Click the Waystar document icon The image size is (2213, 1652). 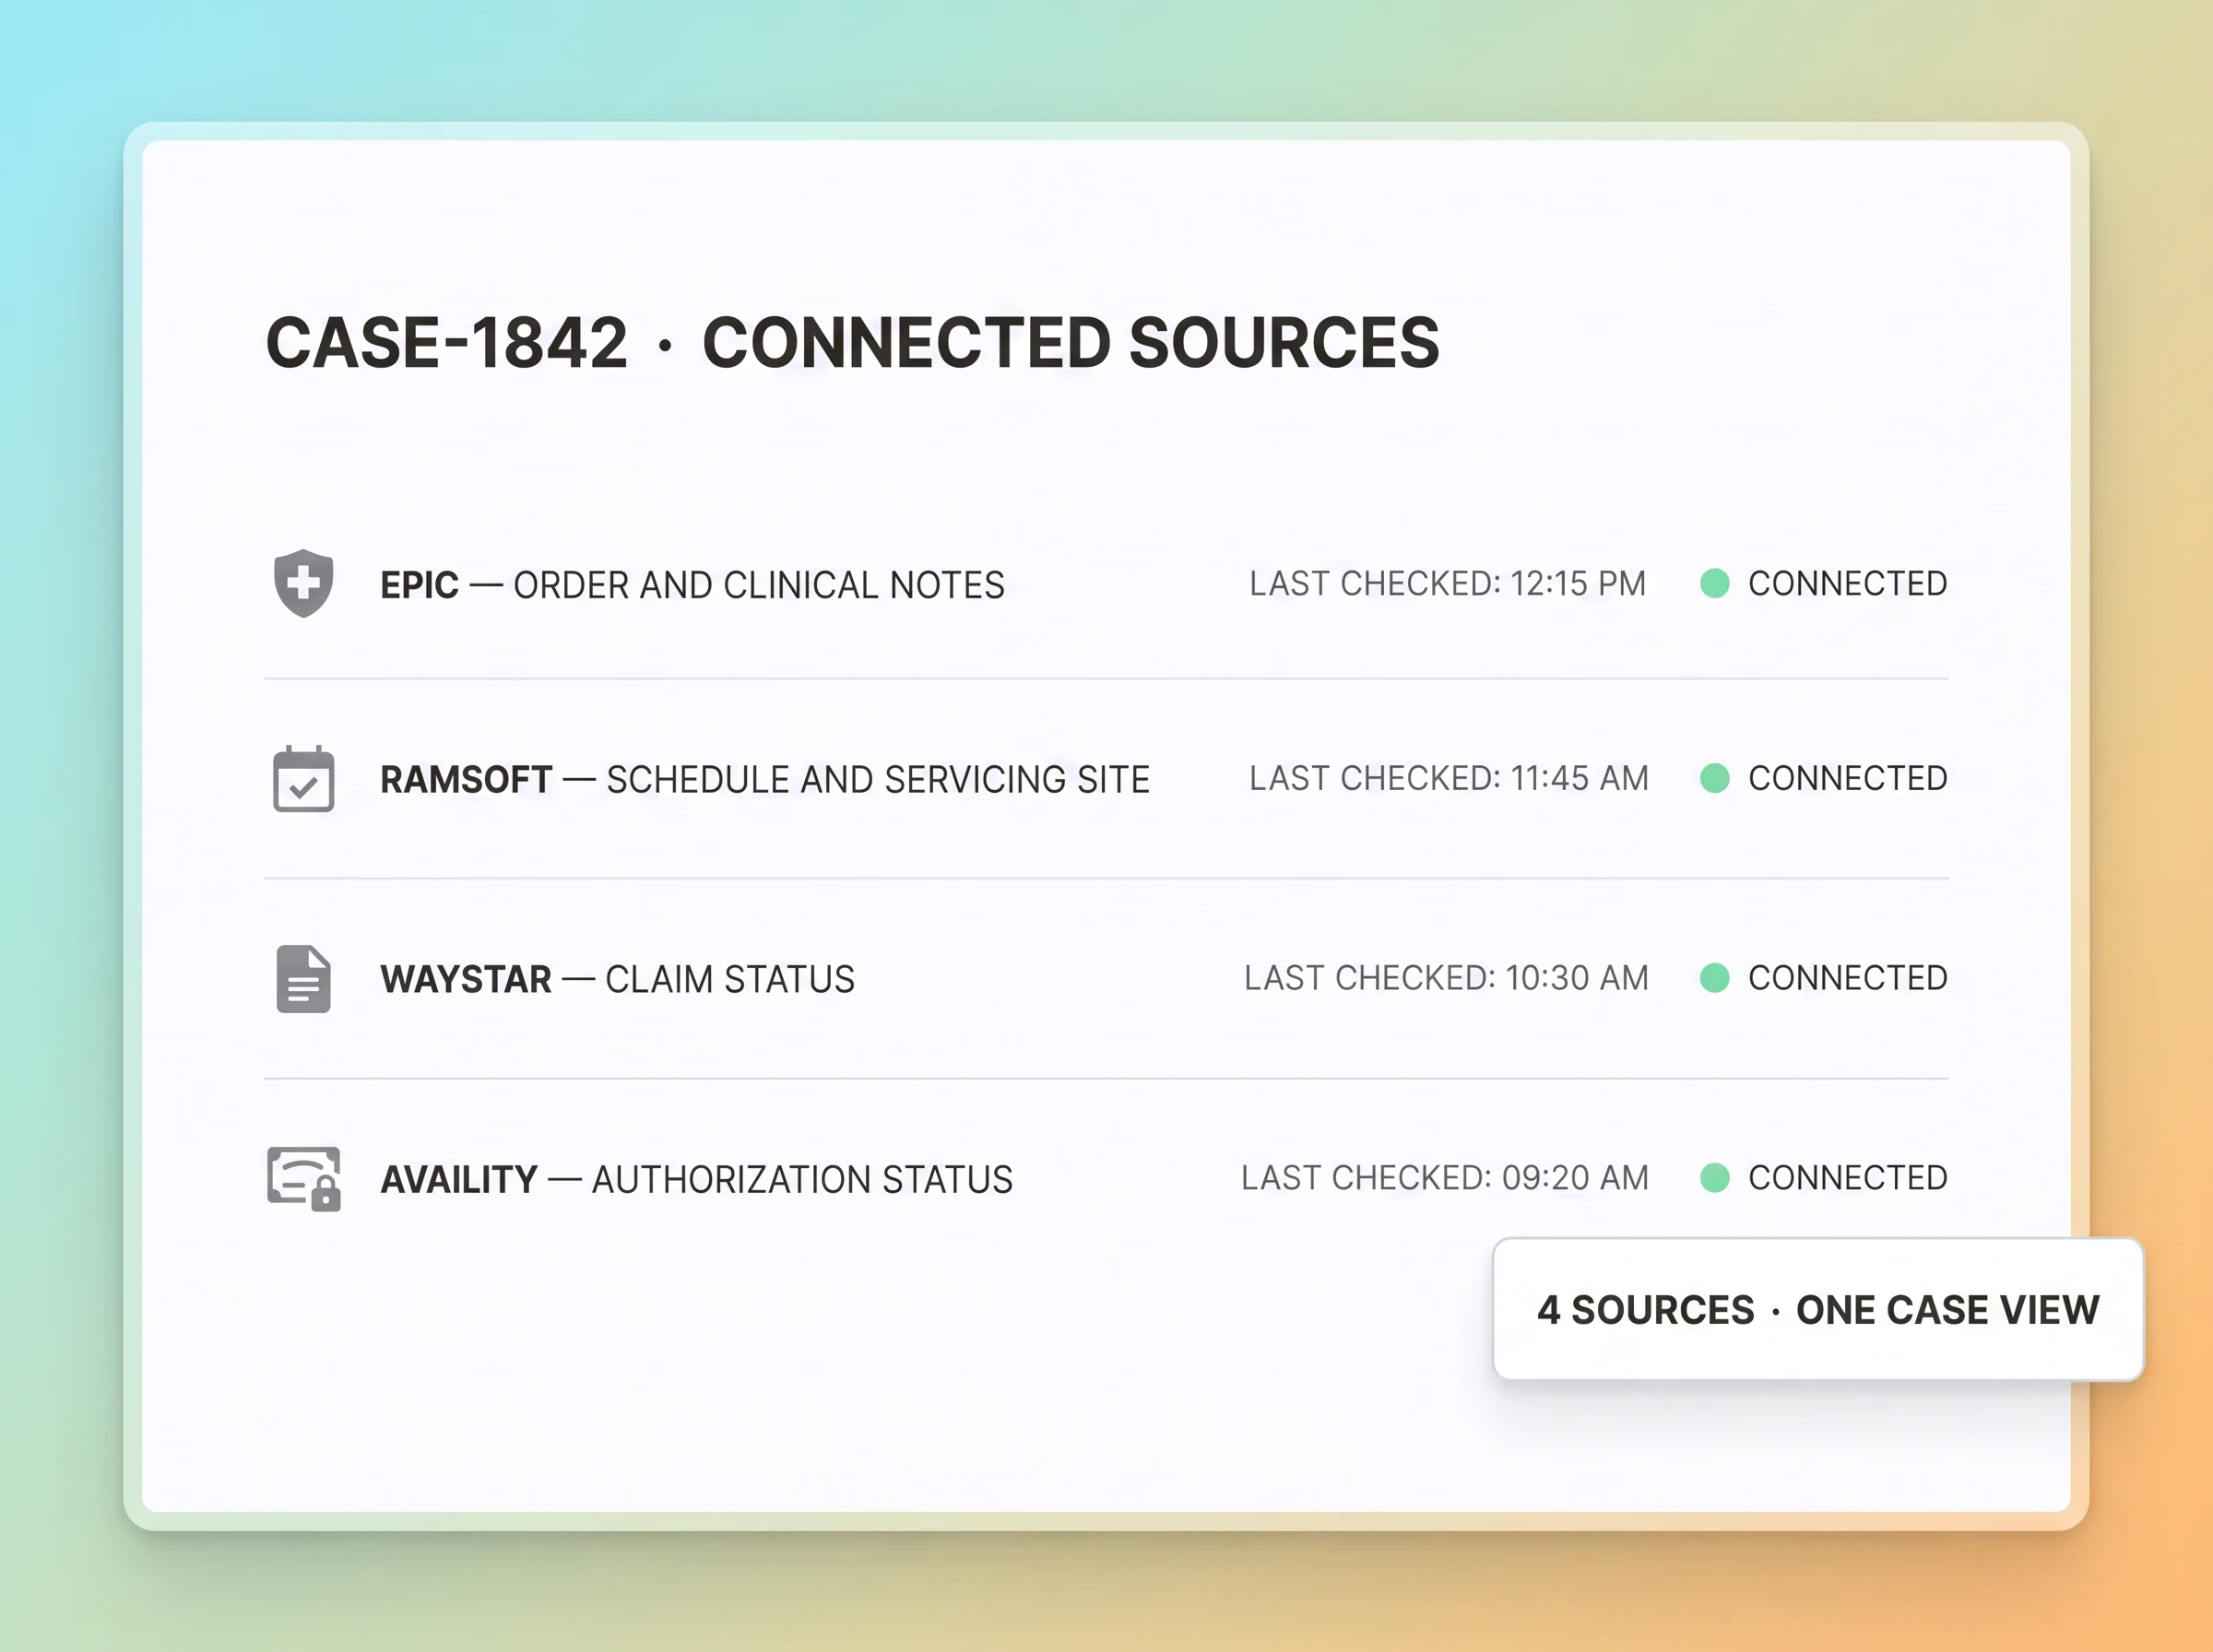pyautogui.click(x=303, y=978)
